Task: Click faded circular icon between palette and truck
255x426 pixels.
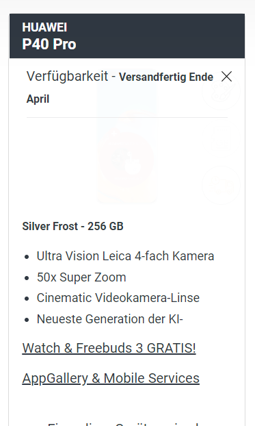Action: 221,138
